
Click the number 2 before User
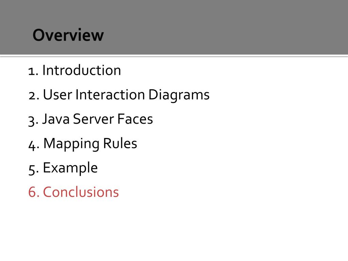click(32, 96)
